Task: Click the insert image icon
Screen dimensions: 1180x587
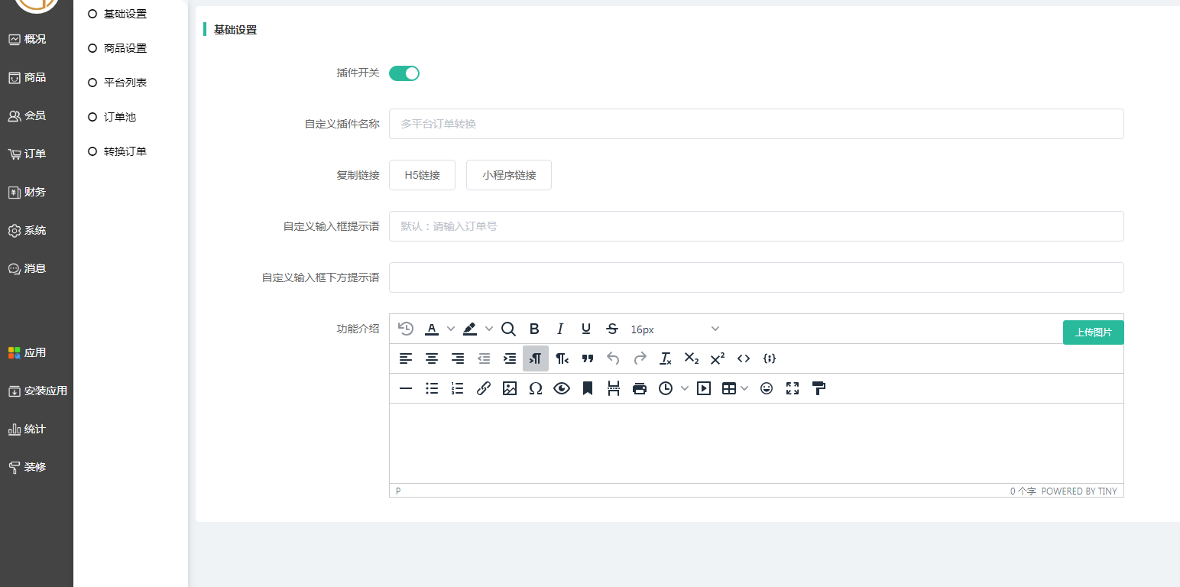Action: click(510, 388)
